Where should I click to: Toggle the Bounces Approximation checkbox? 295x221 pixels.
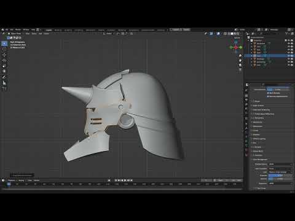(268, 96)
